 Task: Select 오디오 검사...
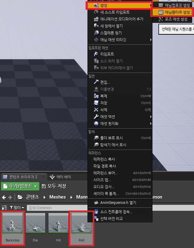[x=104, y=187]
